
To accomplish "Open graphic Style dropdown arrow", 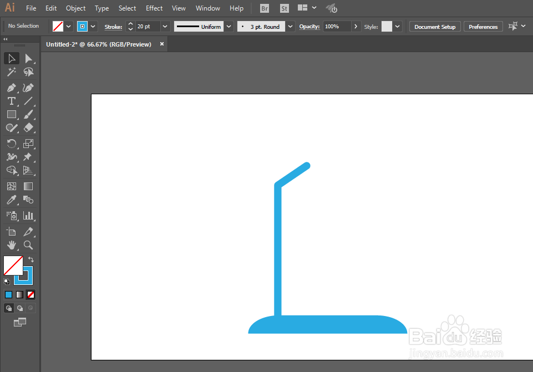I will (397, 27).
